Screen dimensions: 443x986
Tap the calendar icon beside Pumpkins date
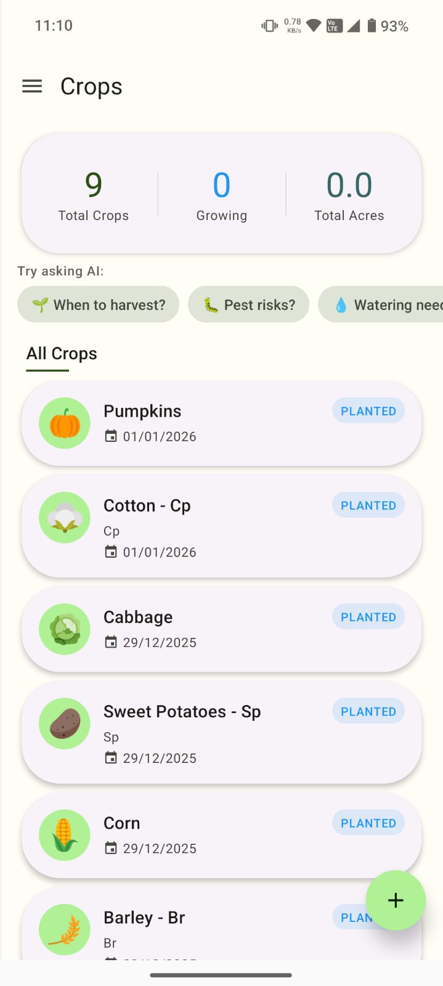(111, 436)
